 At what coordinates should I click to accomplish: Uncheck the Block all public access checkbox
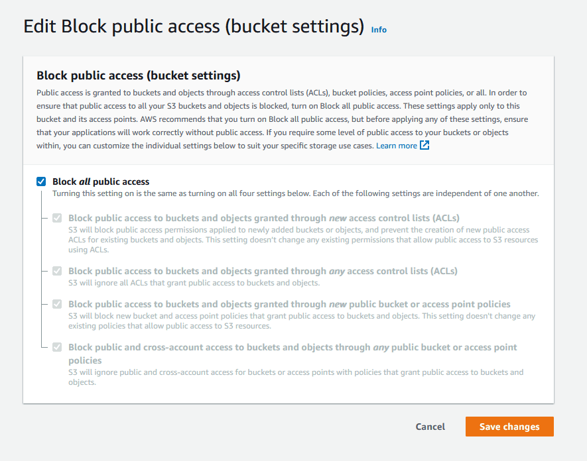(x=41, y=181)
